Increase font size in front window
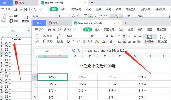Screen dimensions: 171x100 click(x=107, y=36)
